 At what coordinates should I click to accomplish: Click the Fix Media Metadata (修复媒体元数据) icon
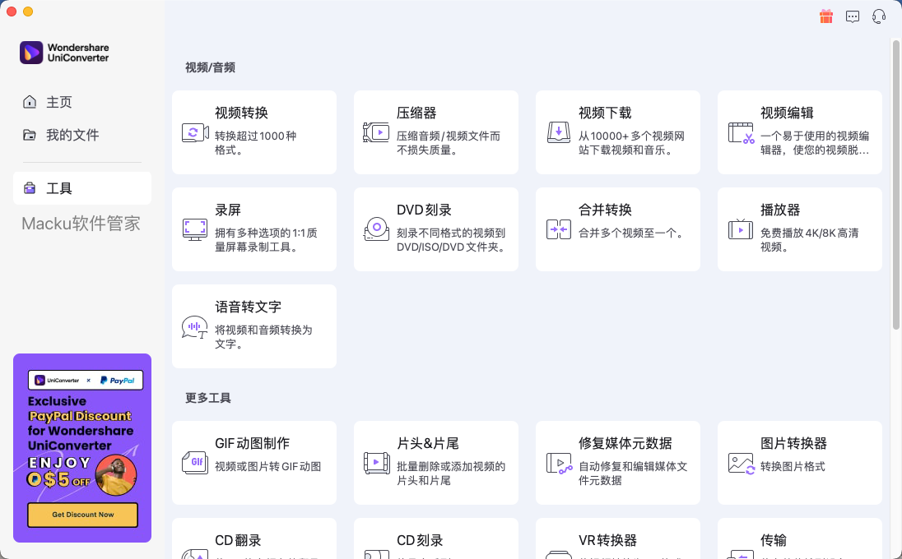[x=559, y=463]
